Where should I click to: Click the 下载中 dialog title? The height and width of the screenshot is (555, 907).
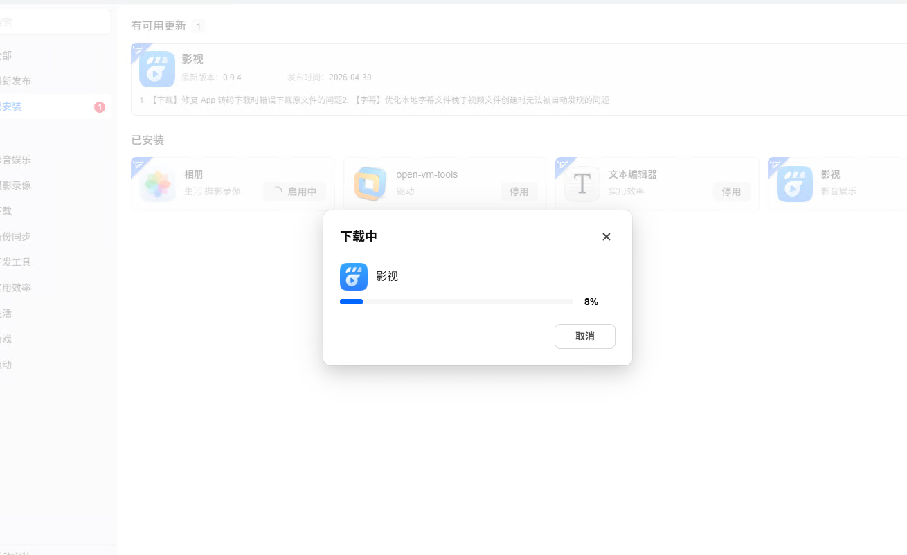click(359, 237)
